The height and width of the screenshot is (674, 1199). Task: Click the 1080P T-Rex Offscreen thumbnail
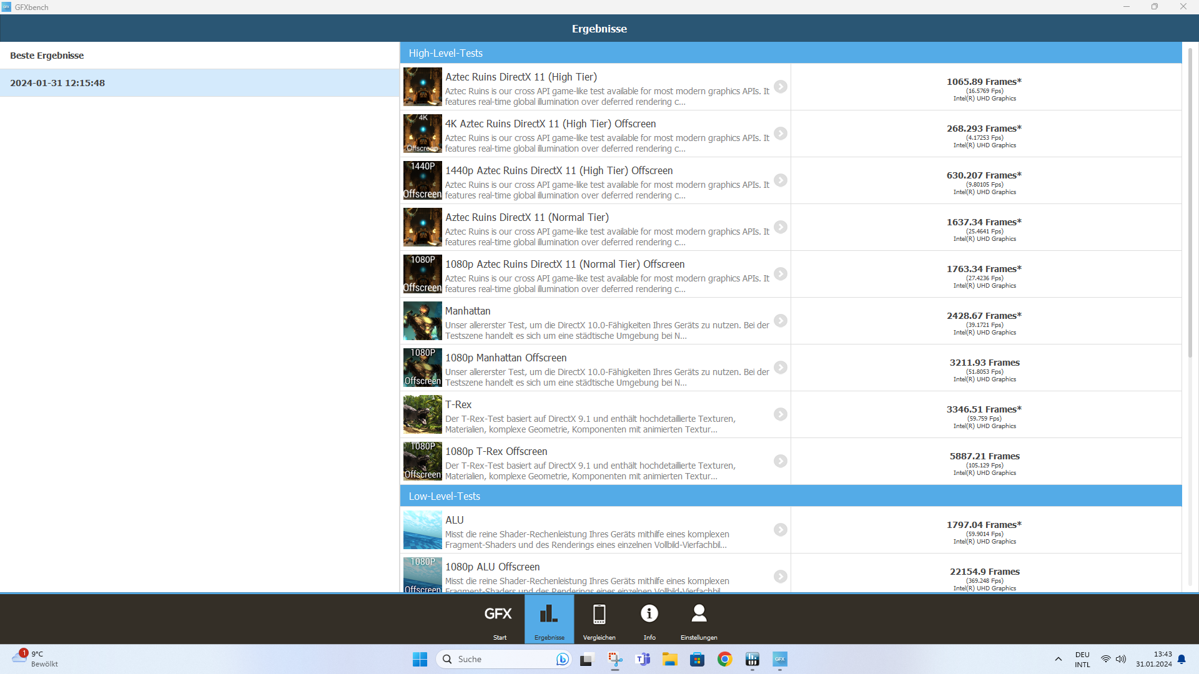[423, 461]
